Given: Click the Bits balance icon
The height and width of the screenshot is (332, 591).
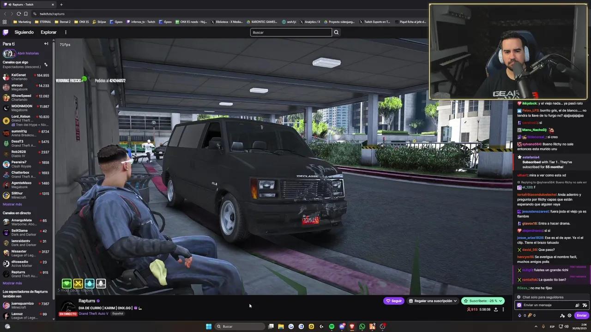Looking at the screenshot, I should coord(520,315).
